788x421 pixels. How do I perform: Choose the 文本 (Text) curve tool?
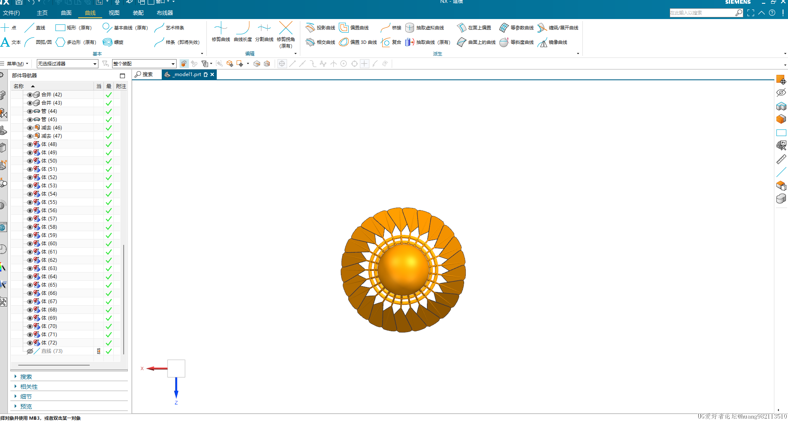coord(11,42)
